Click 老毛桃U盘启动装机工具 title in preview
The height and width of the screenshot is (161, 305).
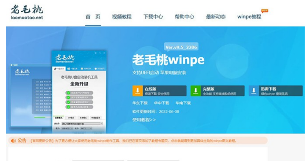[x=79, y=77]
